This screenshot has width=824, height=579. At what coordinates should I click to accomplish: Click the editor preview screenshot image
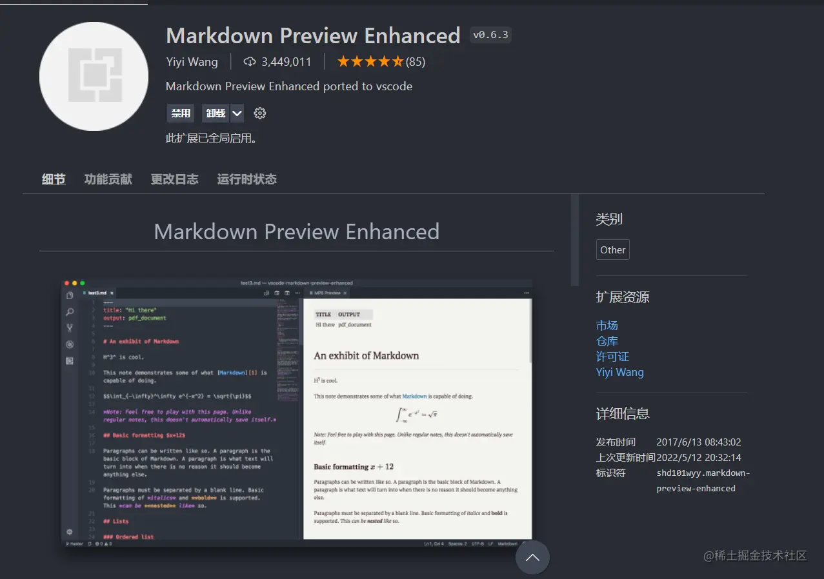pos(297,413)
